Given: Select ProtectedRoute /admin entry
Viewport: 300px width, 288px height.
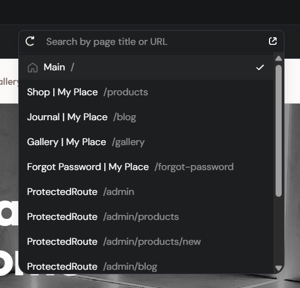Looking at the screenshot, I should coord(146,192).
